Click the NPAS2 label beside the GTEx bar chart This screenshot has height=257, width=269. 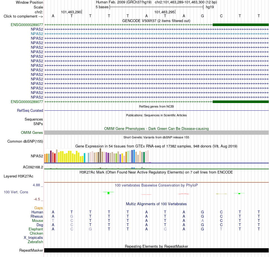pyautogui.click(x=37, y=156)
